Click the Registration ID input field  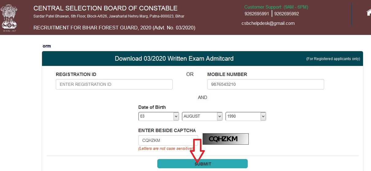(114, 84)
